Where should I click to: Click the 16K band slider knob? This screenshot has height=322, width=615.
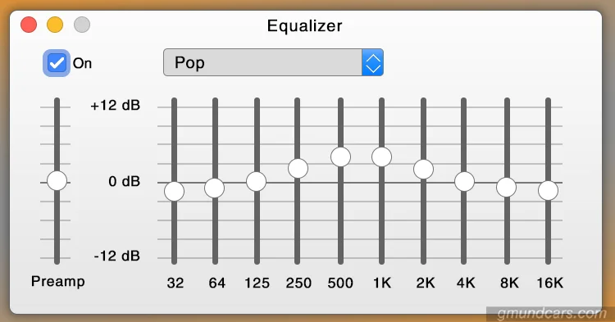548,191
